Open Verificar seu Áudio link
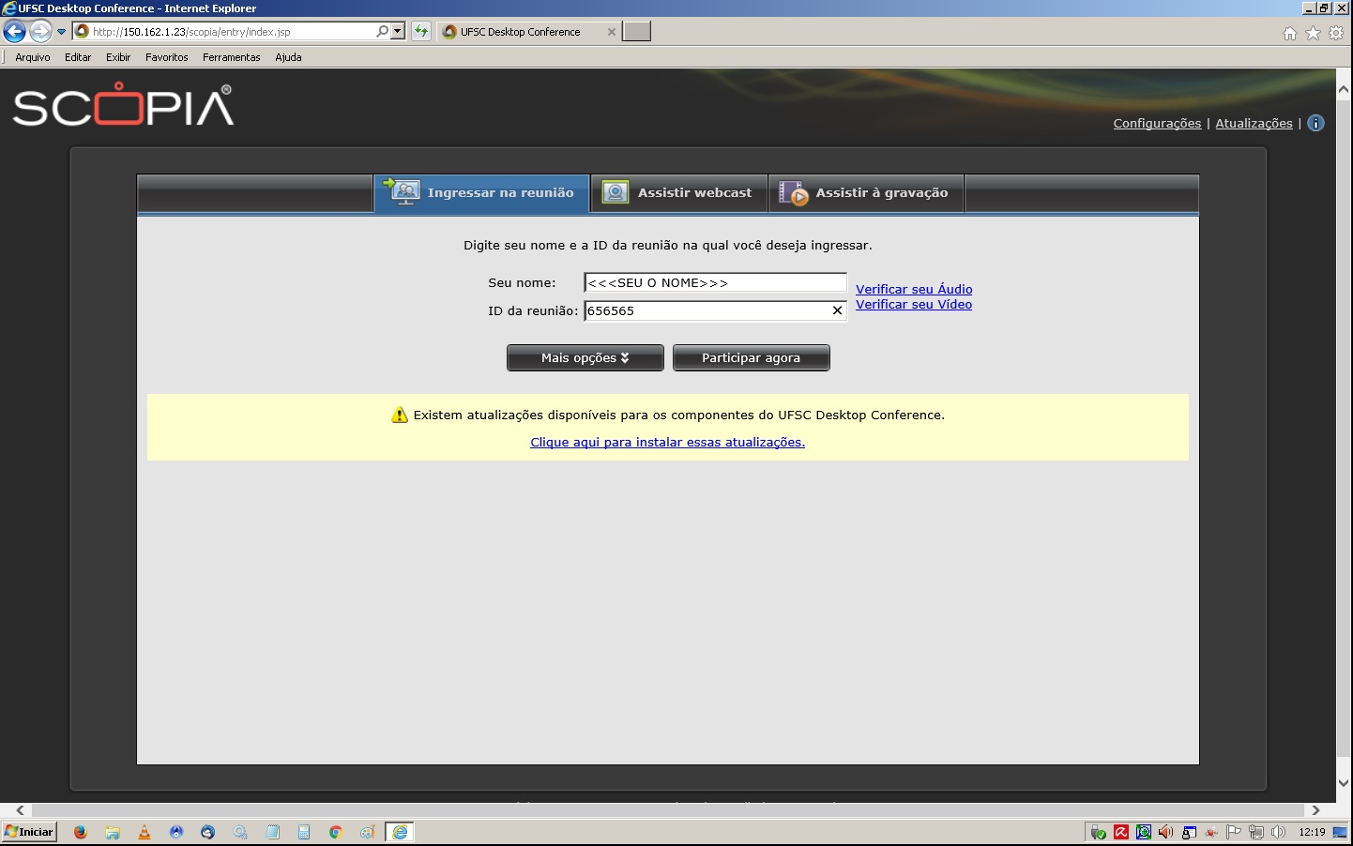 pos(914,289)
